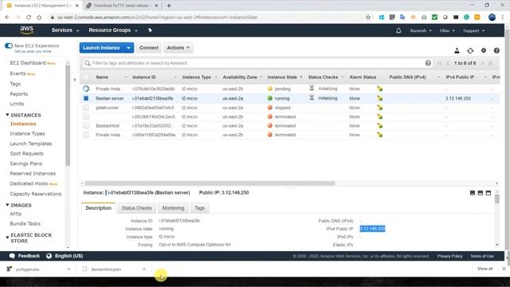The height and width of the screenshot is (287, 510).
Task: Click the Launch Instance button
Action: [101, 48]
